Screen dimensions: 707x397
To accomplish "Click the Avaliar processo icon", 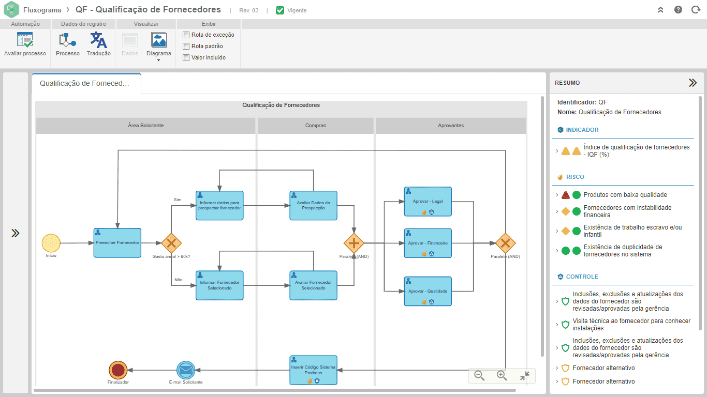I will click(x=25, y=40).
